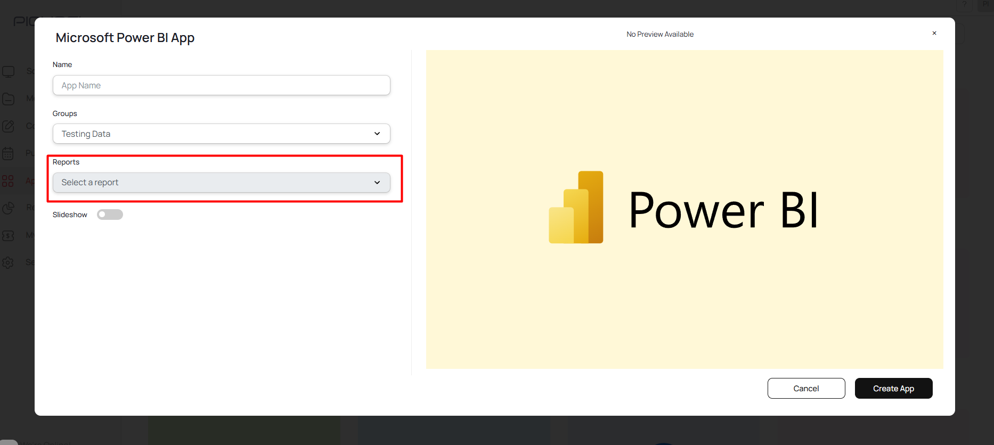
Task: Click the Power BI bar chart logo
Action: coord(576,207)
